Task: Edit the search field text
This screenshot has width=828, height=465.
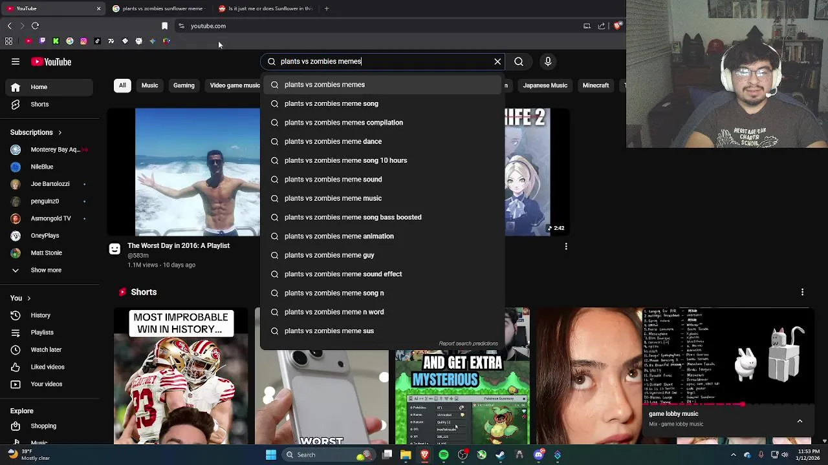Action: (382, 61)
